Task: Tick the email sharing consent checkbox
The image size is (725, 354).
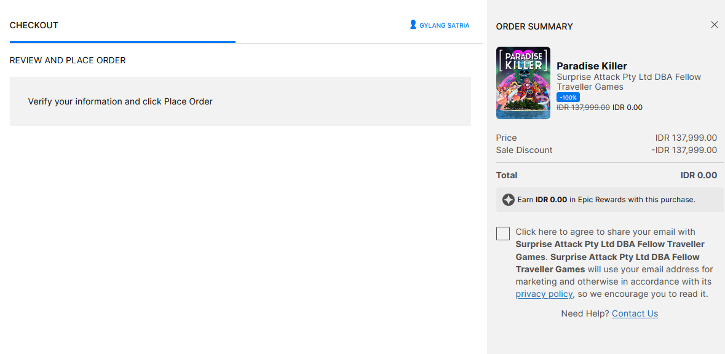Action: click(x=503, y=234)
